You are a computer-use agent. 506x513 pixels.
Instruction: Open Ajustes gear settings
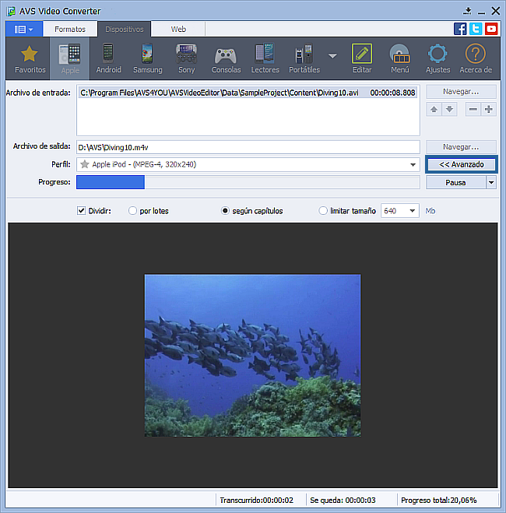437,58
